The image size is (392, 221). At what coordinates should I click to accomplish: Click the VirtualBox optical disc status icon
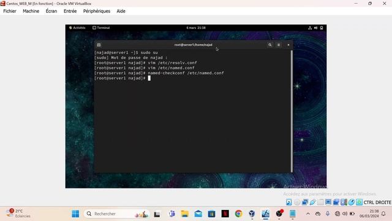[x=296, y=202]
